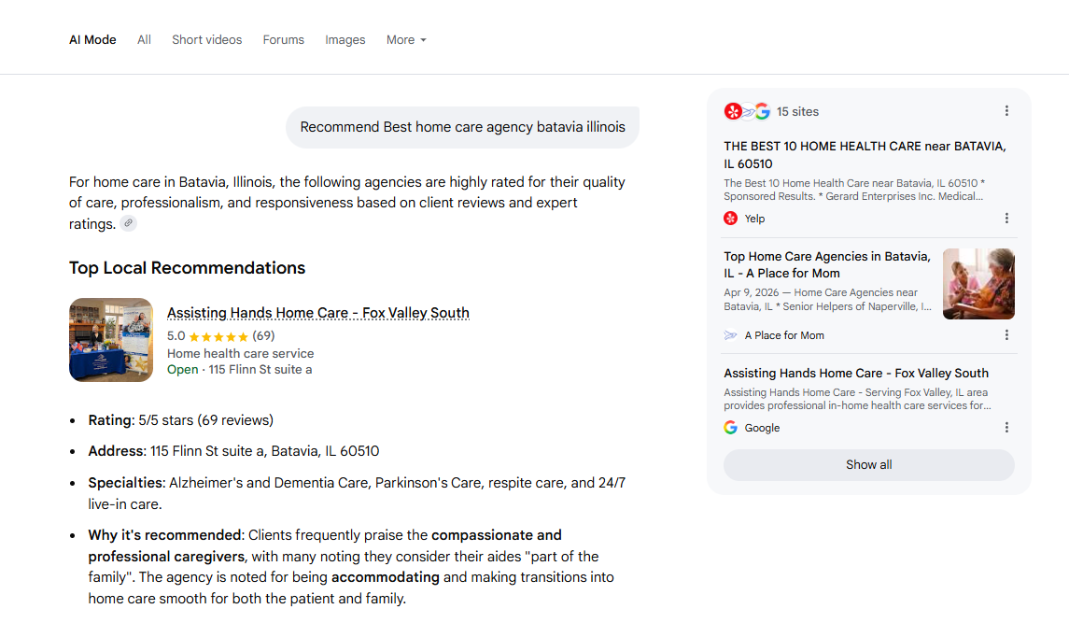
Task: Select the AI Mode tab
Action: 92,40
